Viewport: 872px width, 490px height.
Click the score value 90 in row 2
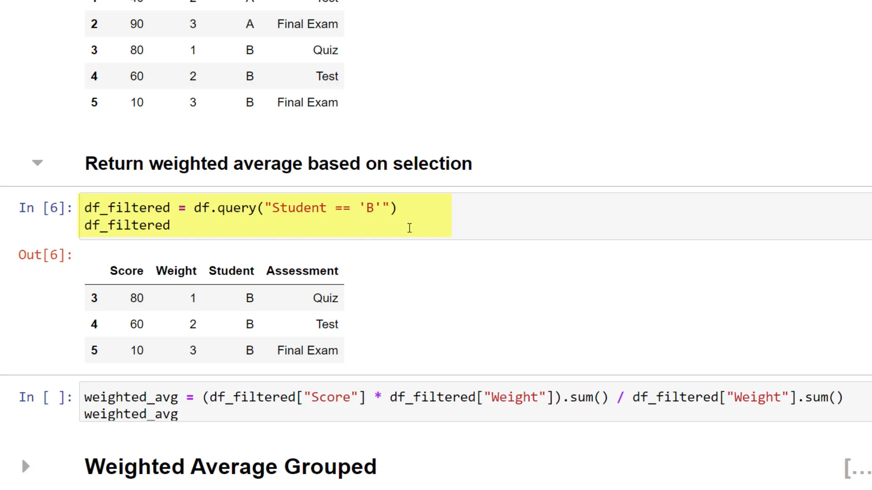(137, 24)
